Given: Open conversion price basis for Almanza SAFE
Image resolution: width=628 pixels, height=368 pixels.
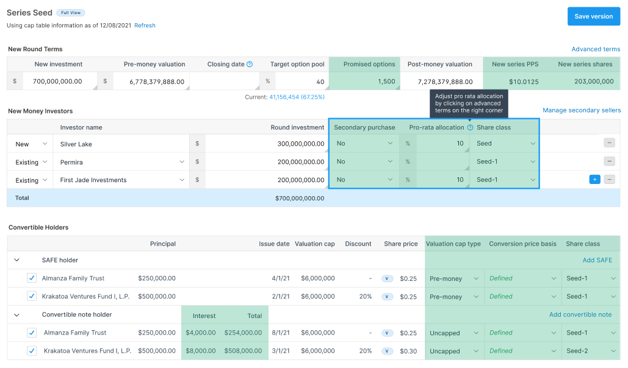Looking at the screenshot, I should tap(522, 278).
